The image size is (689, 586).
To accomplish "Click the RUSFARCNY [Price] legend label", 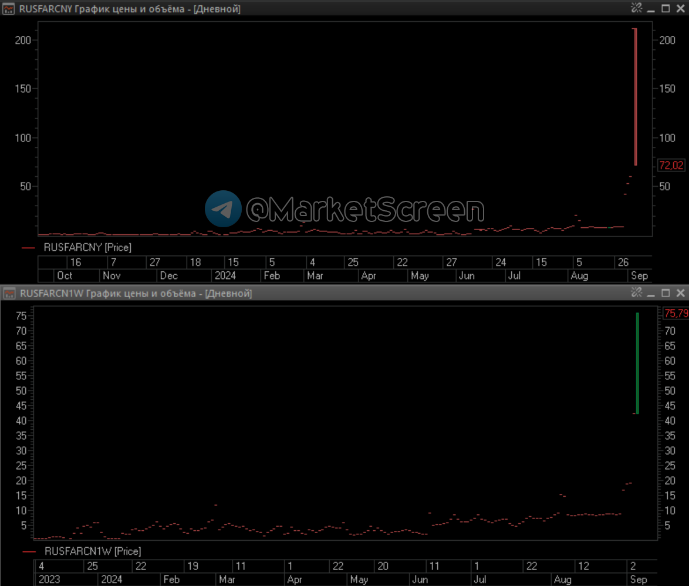I will coord(87,248).
